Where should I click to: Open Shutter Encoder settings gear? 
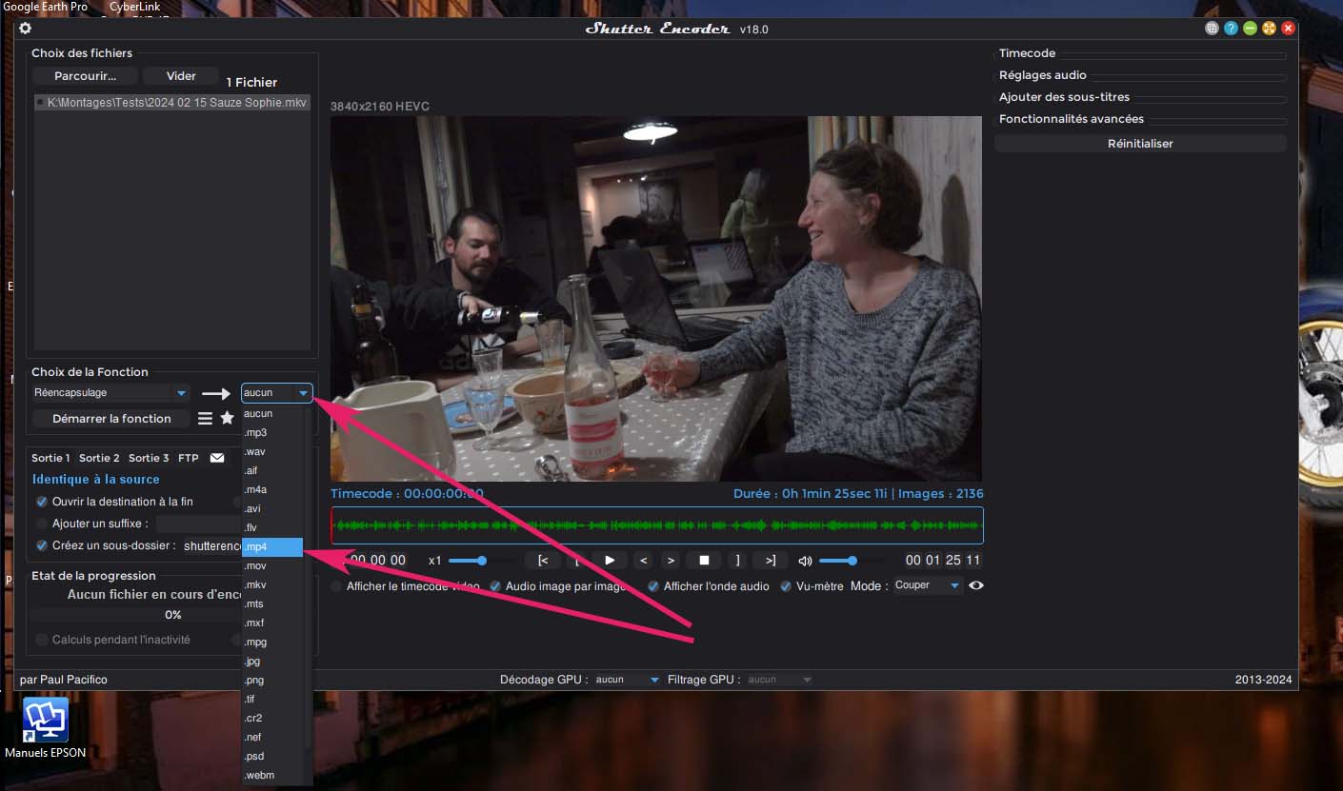pyautogui.click(x=26, y=29)
